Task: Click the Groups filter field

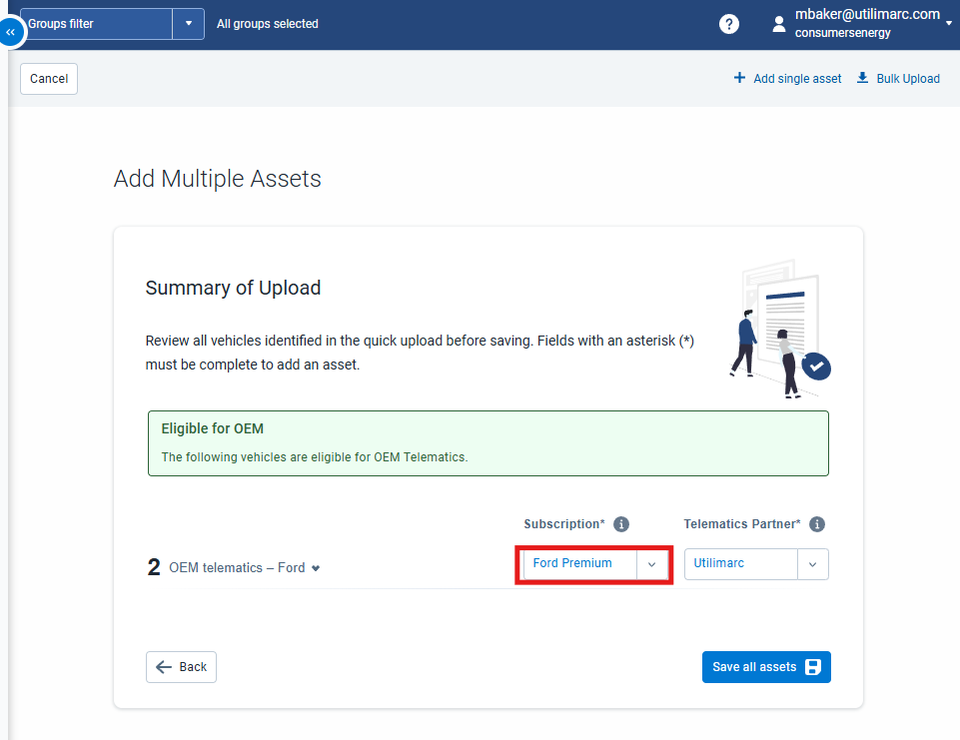Action: click(96, 24)
